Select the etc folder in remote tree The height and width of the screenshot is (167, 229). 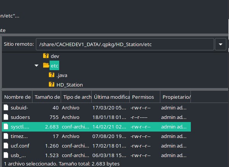[x=55, y=66]
